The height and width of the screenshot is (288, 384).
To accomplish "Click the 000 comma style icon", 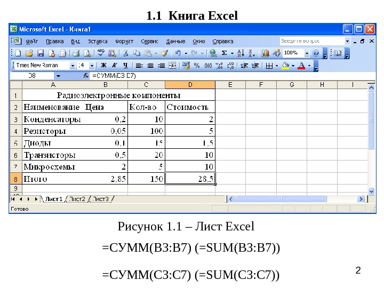I will point(208,66).
